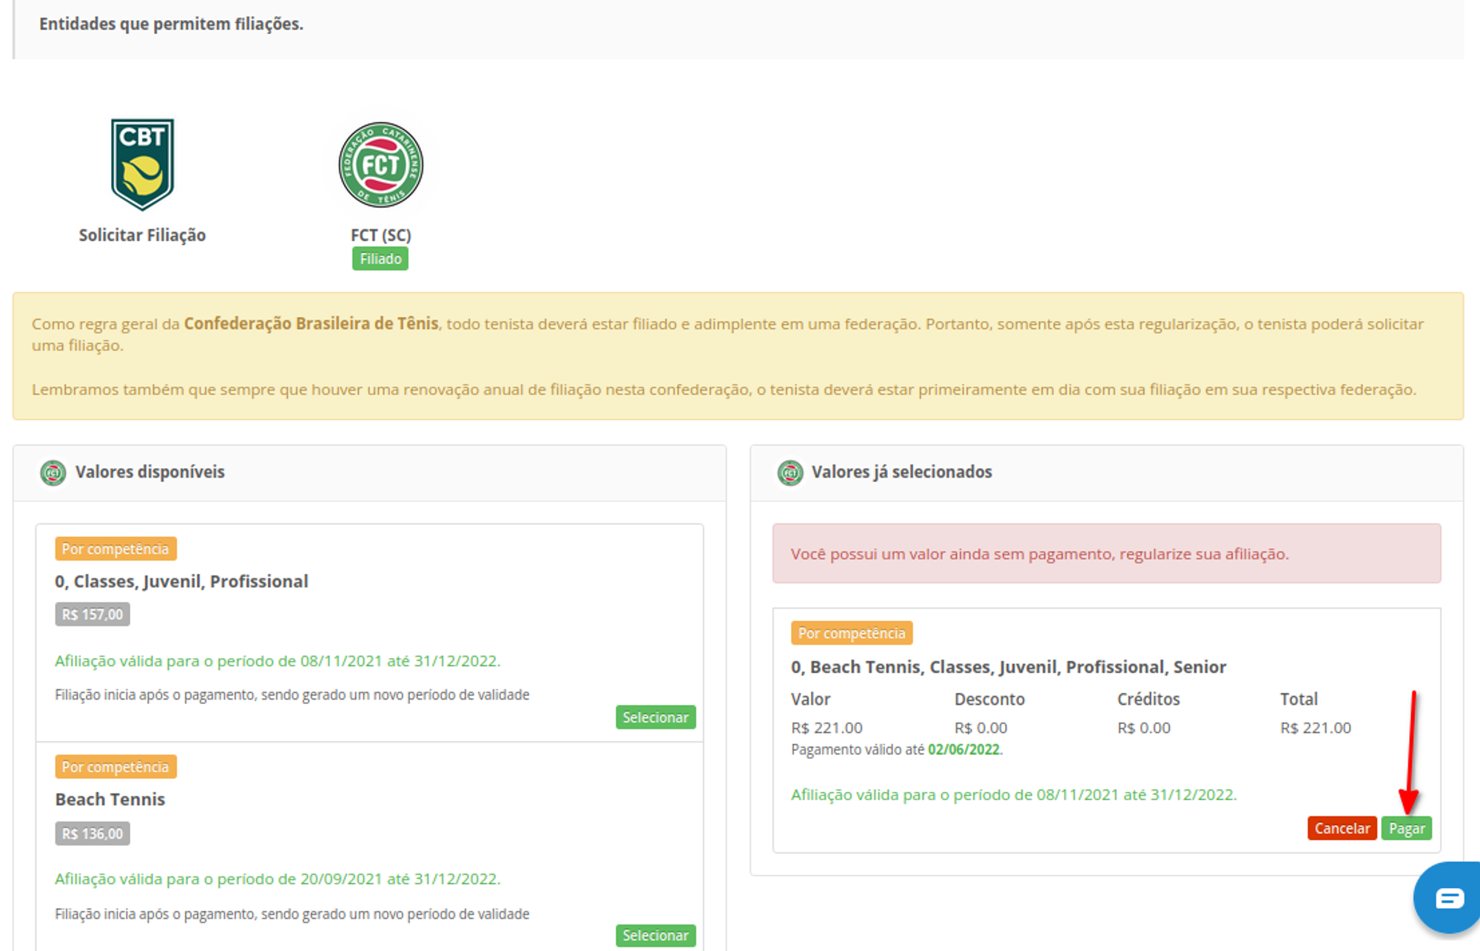The height and width of the screenshot is (951, 1480).
Task: Click FCT icon beside Valores já selecionados
Action: (x=790, y=473)
